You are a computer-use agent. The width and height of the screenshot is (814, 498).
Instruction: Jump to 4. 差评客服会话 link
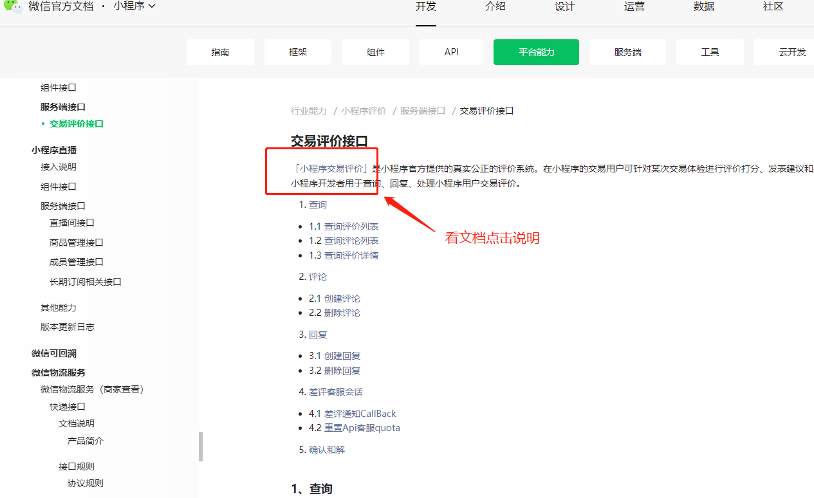[336, 392]
